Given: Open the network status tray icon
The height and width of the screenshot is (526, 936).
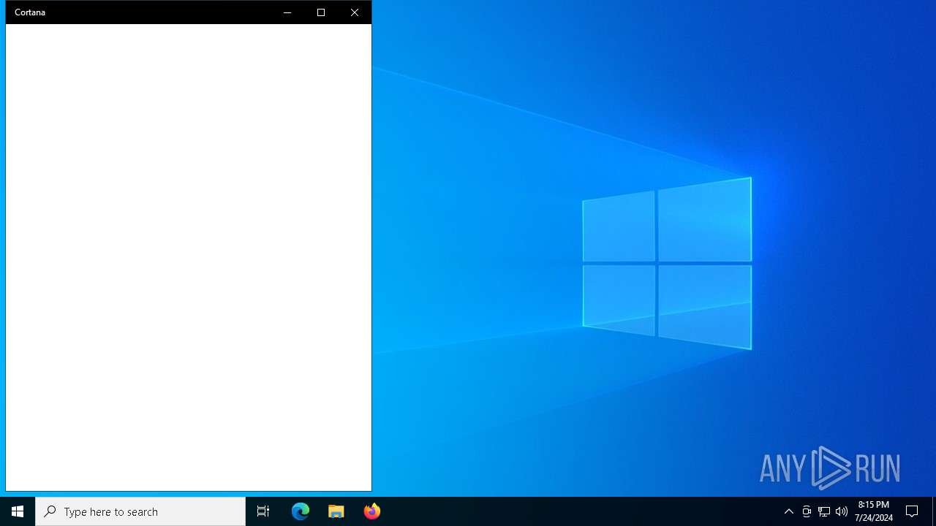Looking at the screenshot, I should pyautogui.click(x=824, y=511).
